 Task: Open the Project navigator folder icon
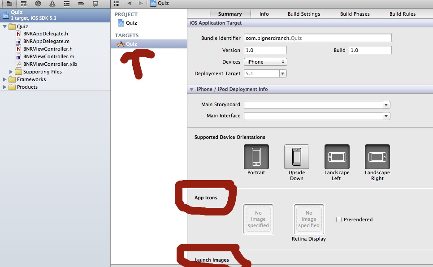9,3
